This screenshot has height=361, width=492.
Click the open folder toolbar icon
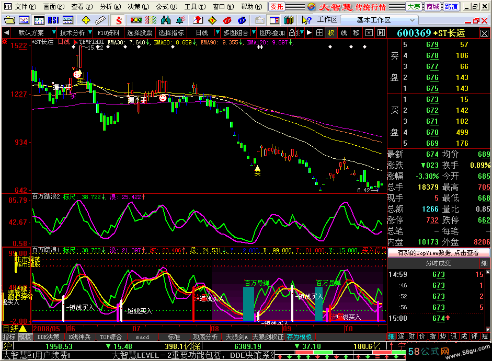[9, 20]
